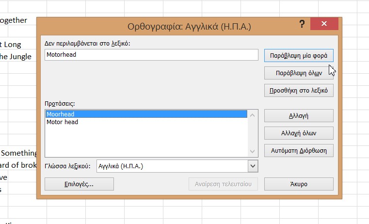Click the Αλλαγή button
The width and height of the screenshot is (369, 224).
(x=299, y=116)
